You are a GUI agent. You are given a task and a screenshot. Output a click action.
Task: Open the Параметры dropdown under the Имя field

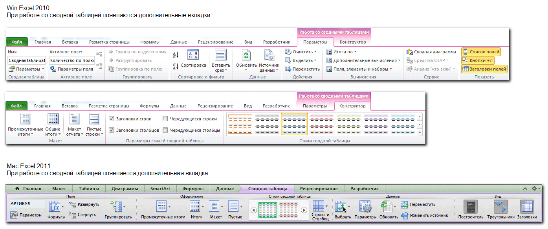pos(26,69)
